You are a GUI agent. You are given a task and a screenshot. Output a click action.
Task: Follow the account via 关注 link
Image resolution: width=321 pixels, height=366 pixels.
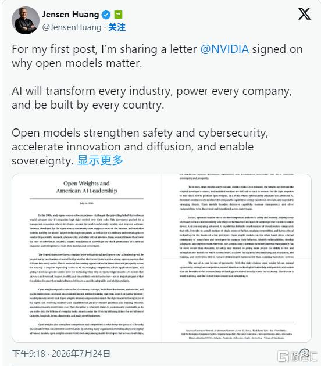[117, 27]
